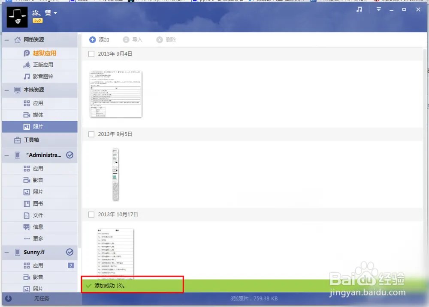Screen dimensions: 429x307
Task: Collapse the 本地资源 local resources section
Action: pos(6,90)
